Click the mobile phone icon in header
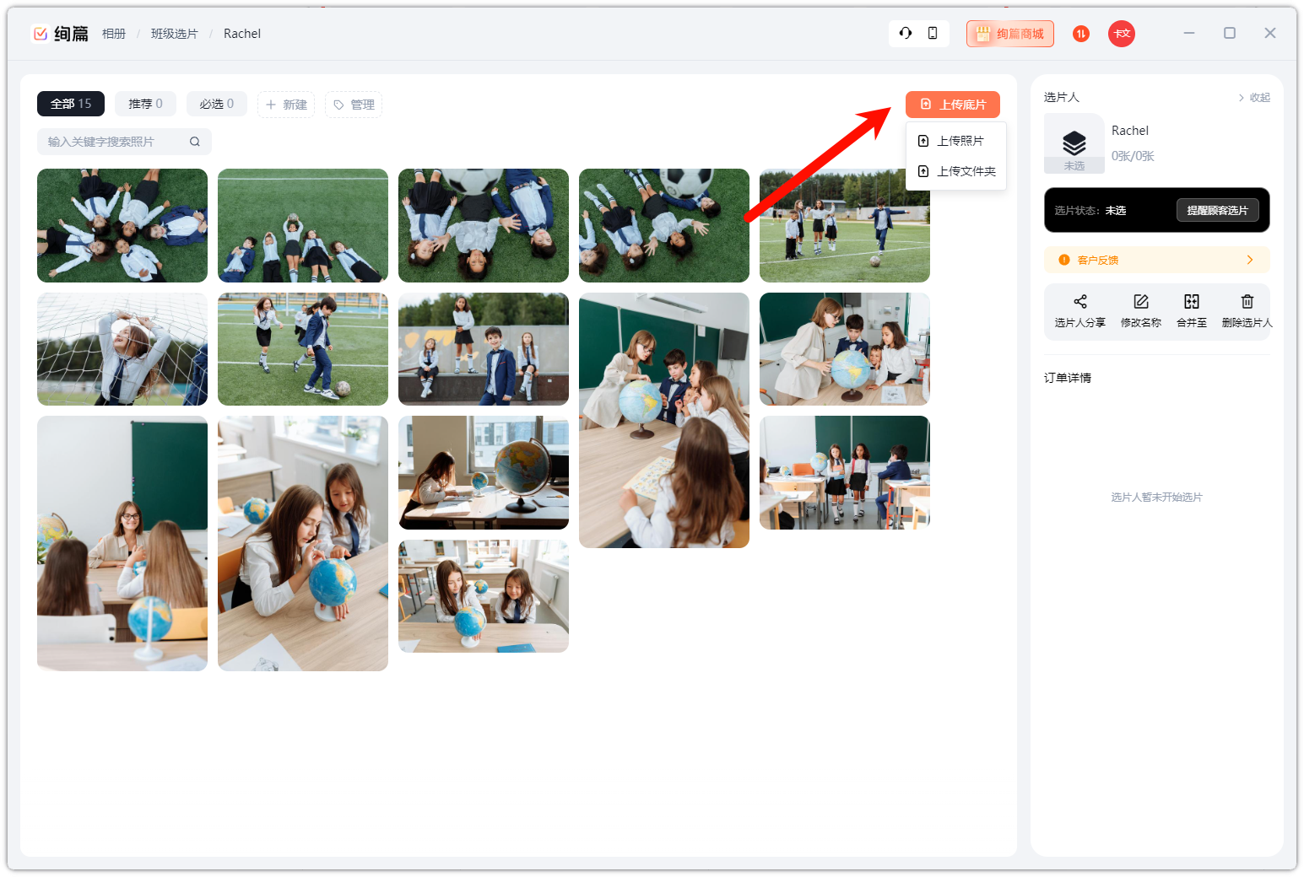 (933, 33)
